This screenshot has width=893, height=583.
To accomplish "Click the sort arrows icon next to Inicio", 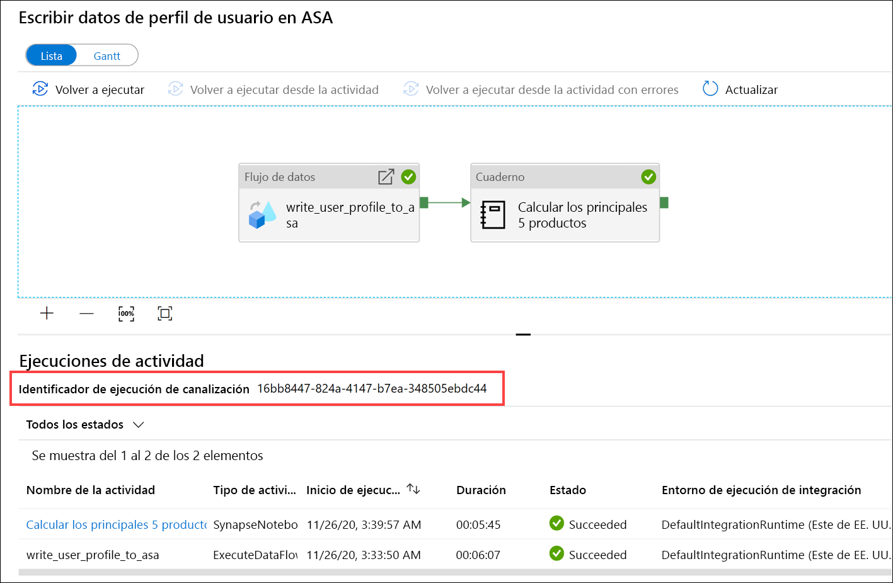I will (x=413, y=488).
